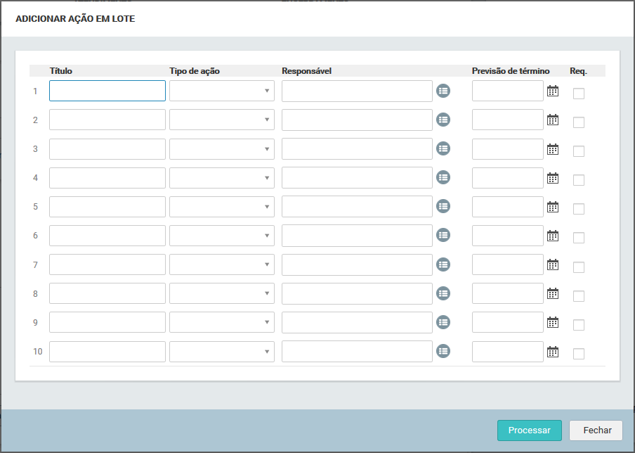The width and height of the screenshot is (635, 453).
Task: Check the Req. box in row 10
Action: click(579, 354)
